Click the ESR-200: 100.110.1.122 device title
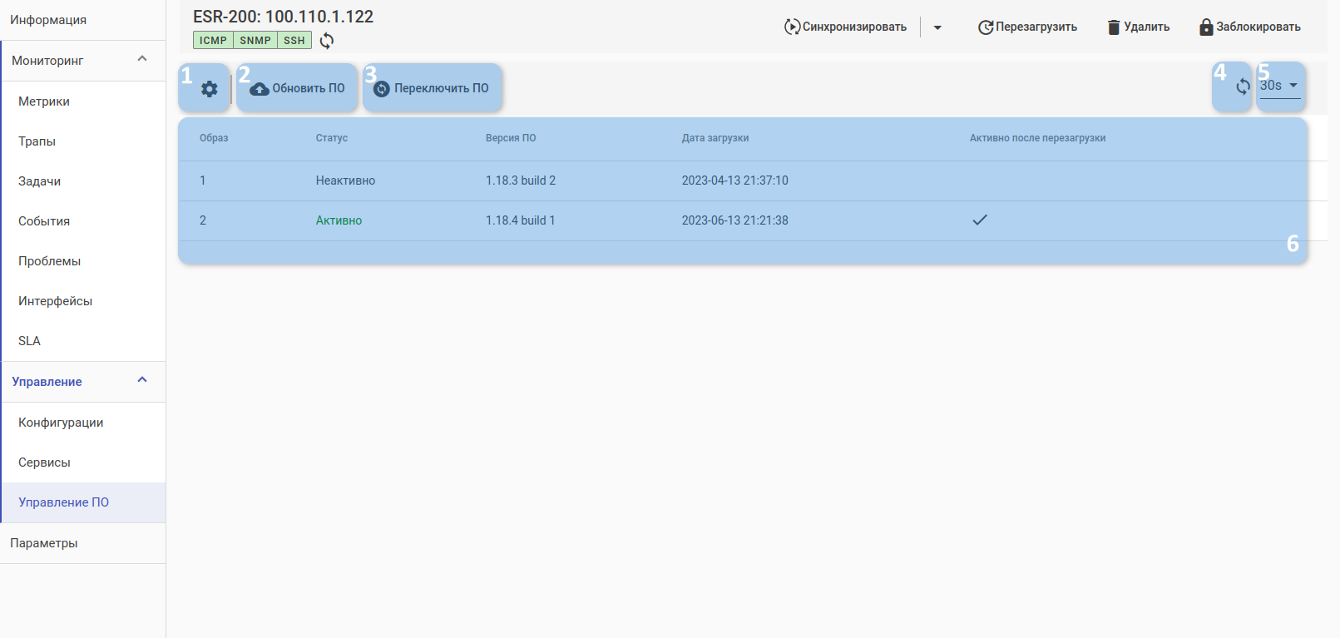 pos(283,17)
